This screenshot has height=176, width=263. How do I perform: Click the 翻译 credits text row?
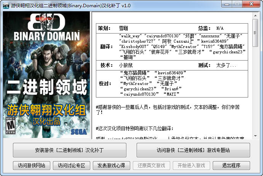click(172, 47)
